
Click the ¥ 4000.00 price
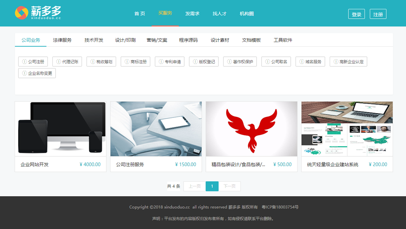[90, 165]
